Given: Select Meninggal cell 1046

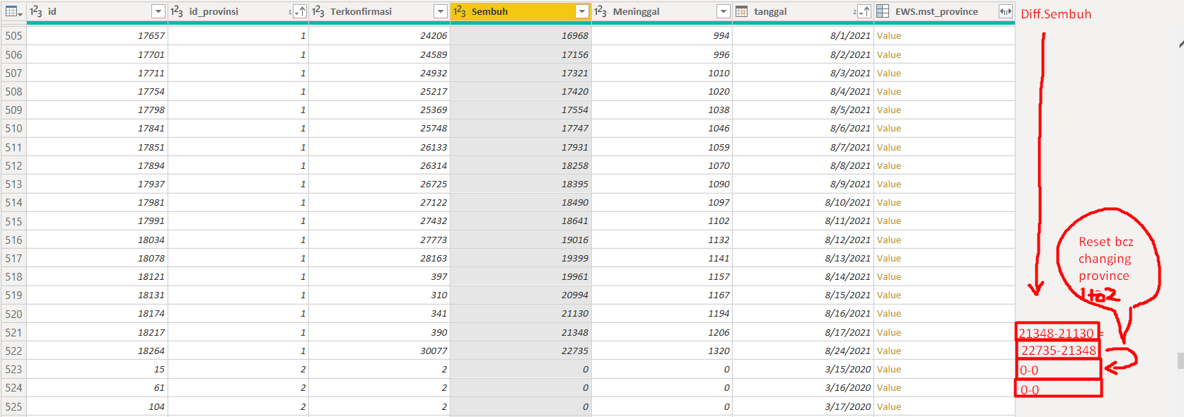Looking at the screenshot, I should pos(661,129).
